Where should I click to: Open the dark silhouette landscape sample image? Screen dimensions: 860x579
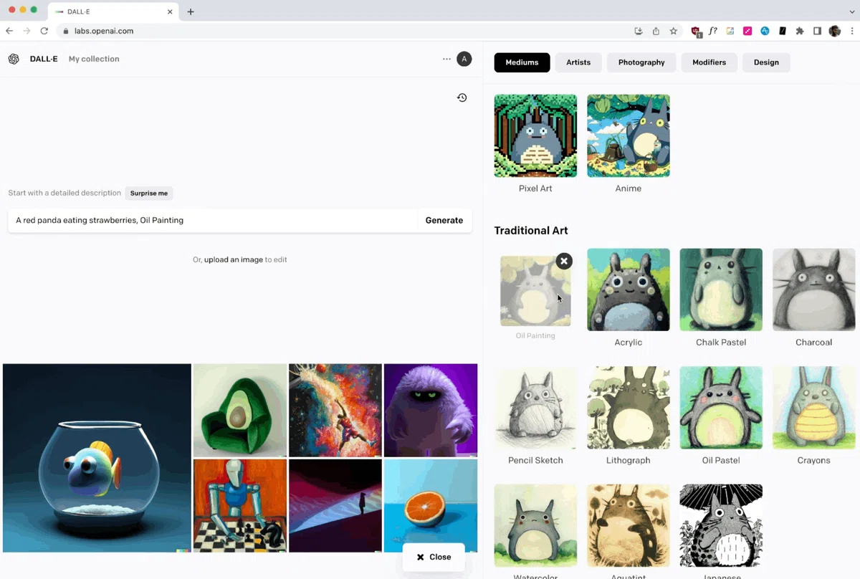(335, 506)
